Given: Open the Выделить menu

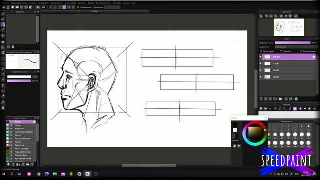Looking at the screenshot, I should pos(56,3).
